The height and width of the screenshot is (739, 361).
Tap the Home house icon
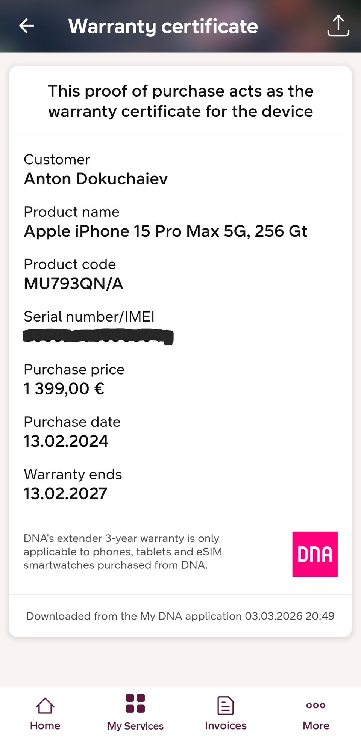pos(45,705)
